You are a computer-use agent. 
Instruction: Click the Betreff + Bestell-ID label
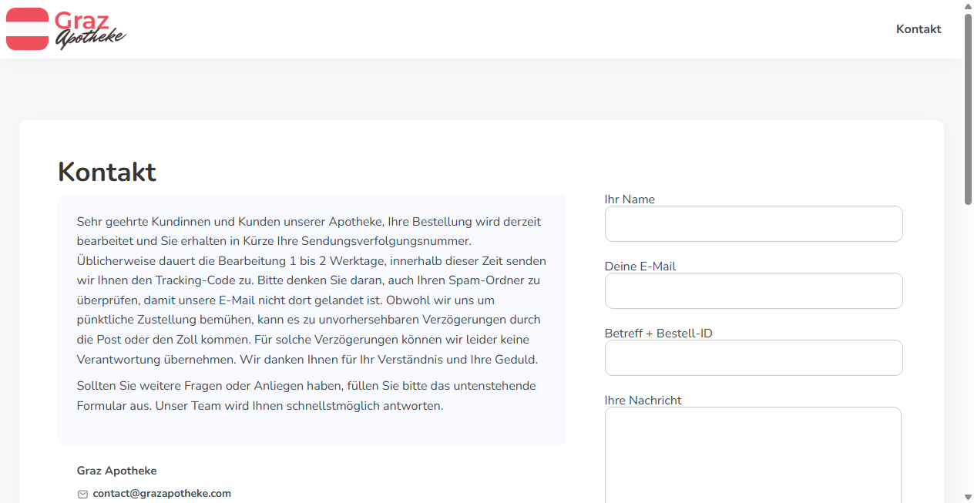click(659, 333)
